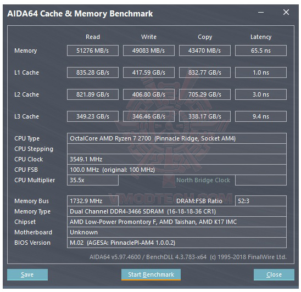This screenshot has width=301, height=292.
Task: Click L1 Cache Latency 1.0 ns
Action: [x=261, y=72]
